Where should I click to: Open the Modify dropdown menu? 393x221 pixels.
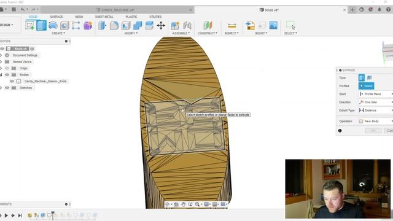click(x=131, y=33)
